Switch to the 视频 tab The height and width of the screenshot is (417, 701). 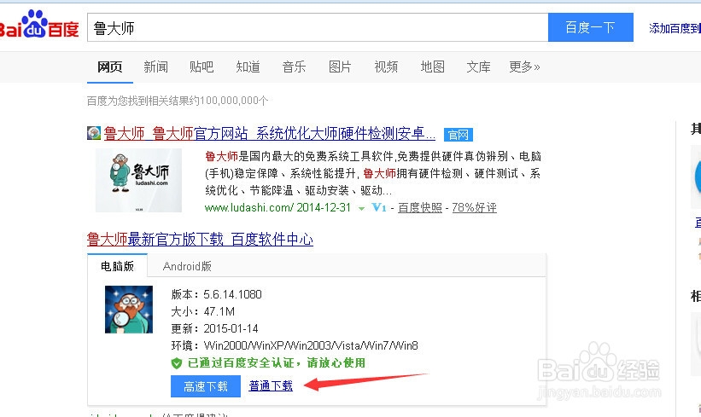click(x=386, y=67)
